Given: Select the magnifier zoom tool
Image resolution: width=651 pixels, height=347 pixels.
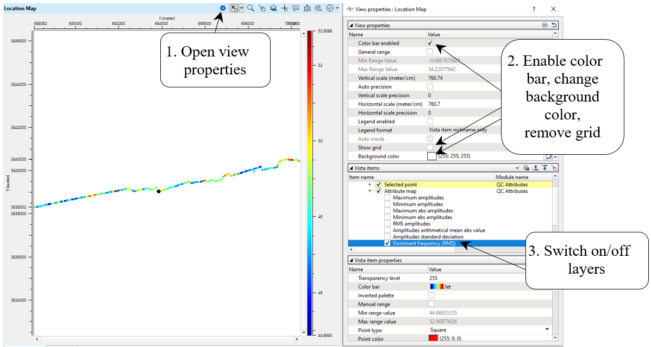Looking at the screenshot, I should (251, 8).
